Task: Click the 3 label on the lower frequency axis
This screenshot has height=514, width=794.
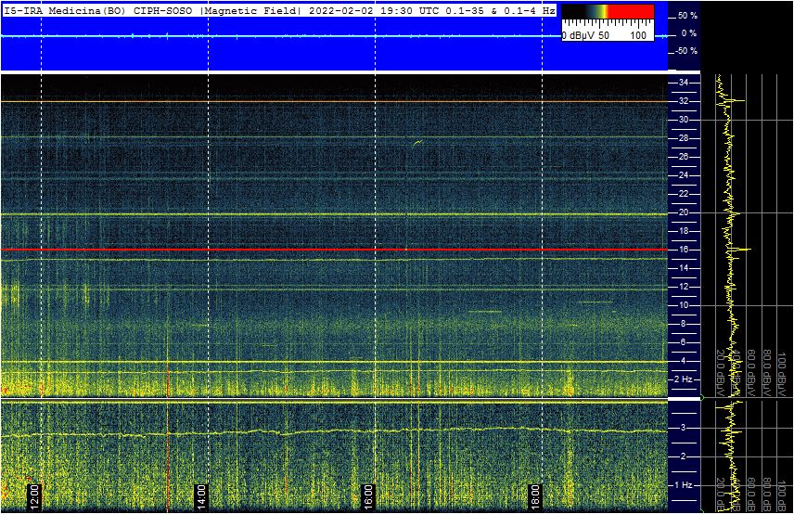Action: click(683, 428)
